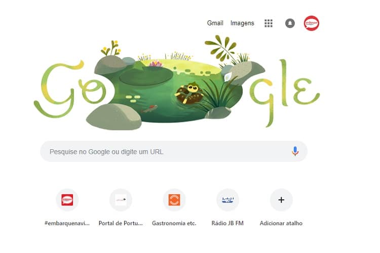Click the turtle in the Google doodle
380x253 pixels.
coord(189,94)
